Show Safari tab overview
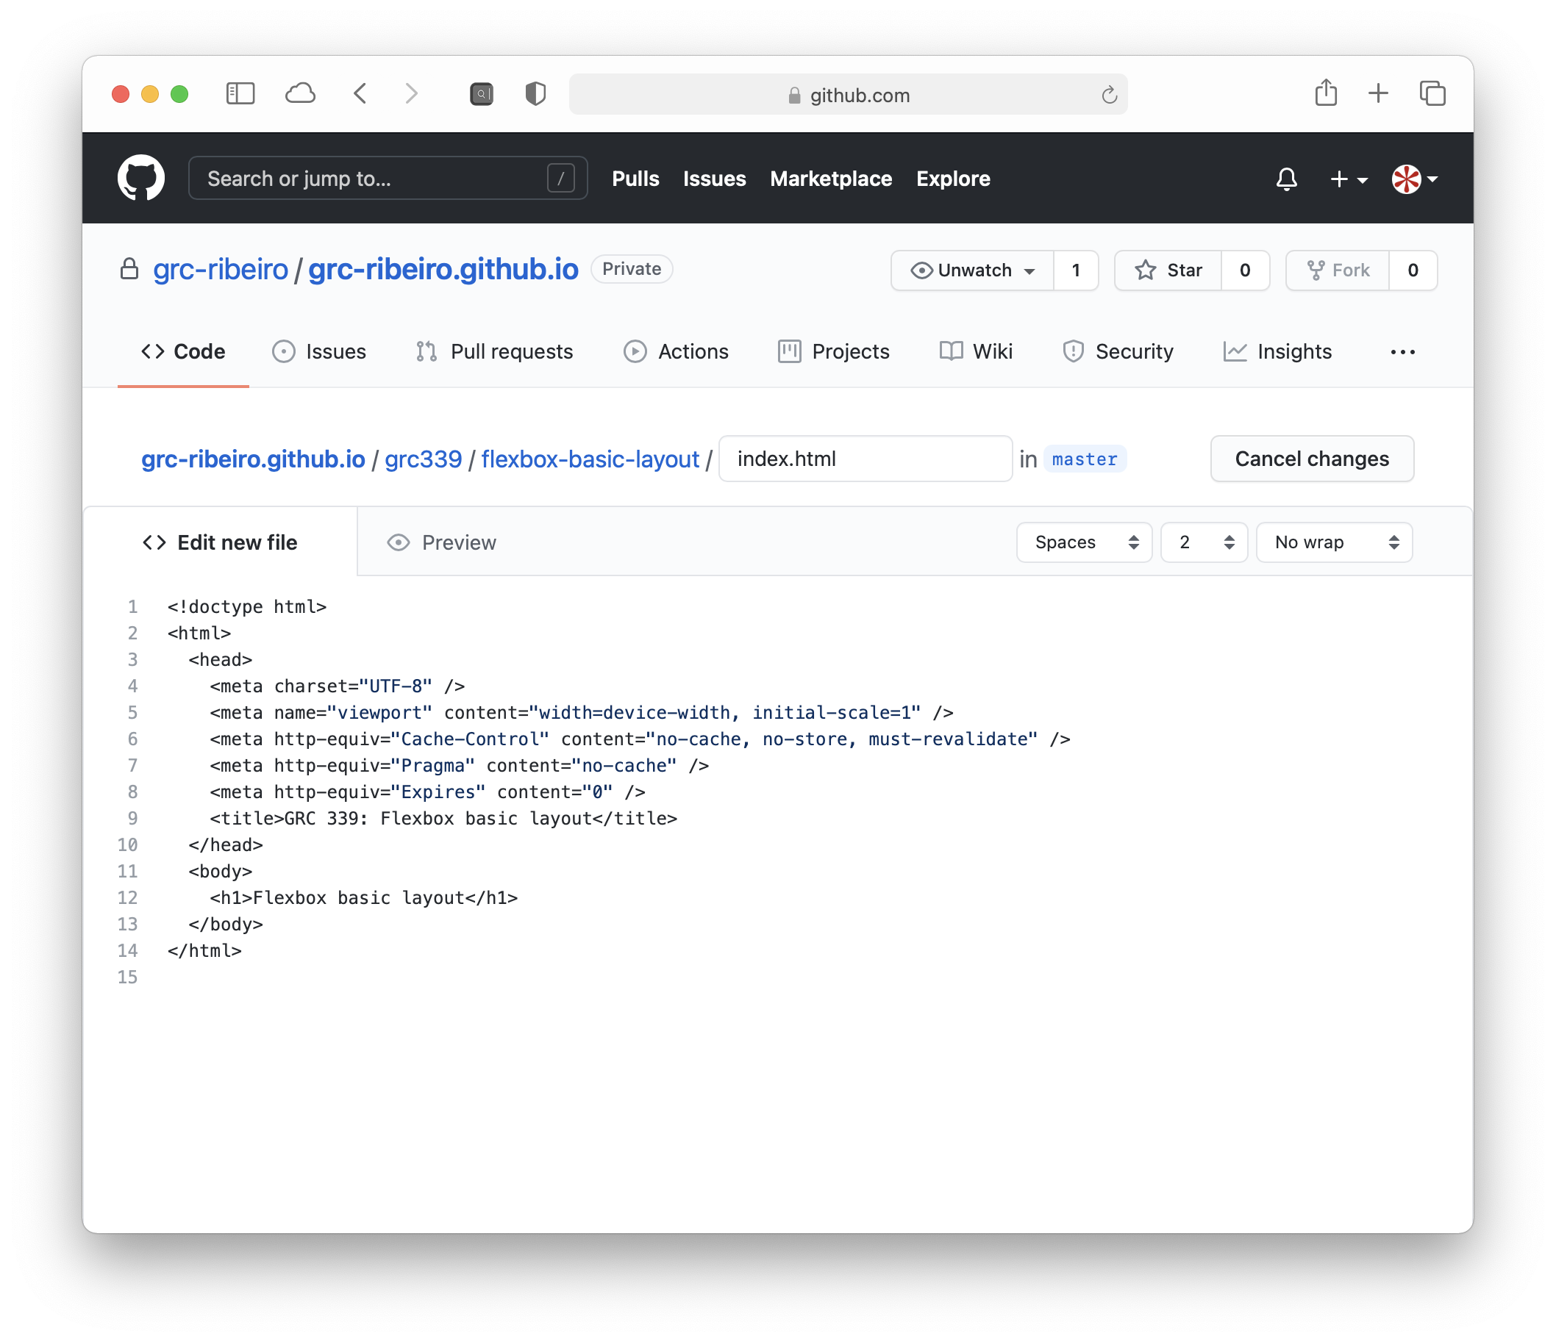 click(x=1432, y=94)
